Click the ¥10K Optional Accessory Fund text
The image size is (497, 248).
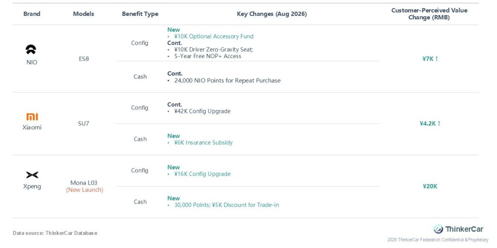[214, 36]
